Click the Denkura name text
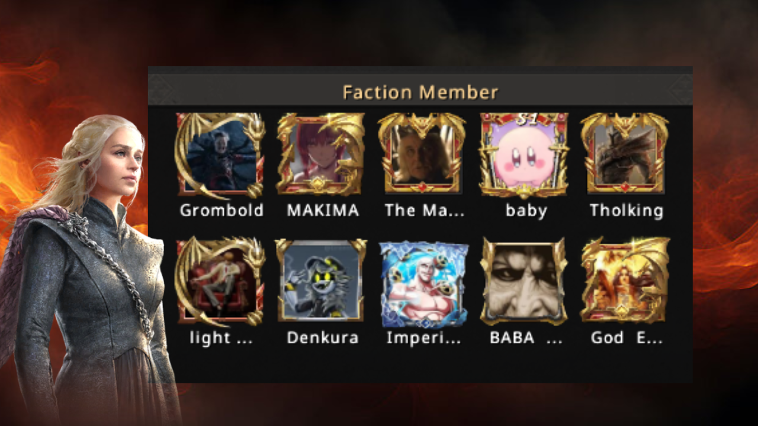Image resolution: width=758 pixels, height=426 pixels. click(322, 338)
